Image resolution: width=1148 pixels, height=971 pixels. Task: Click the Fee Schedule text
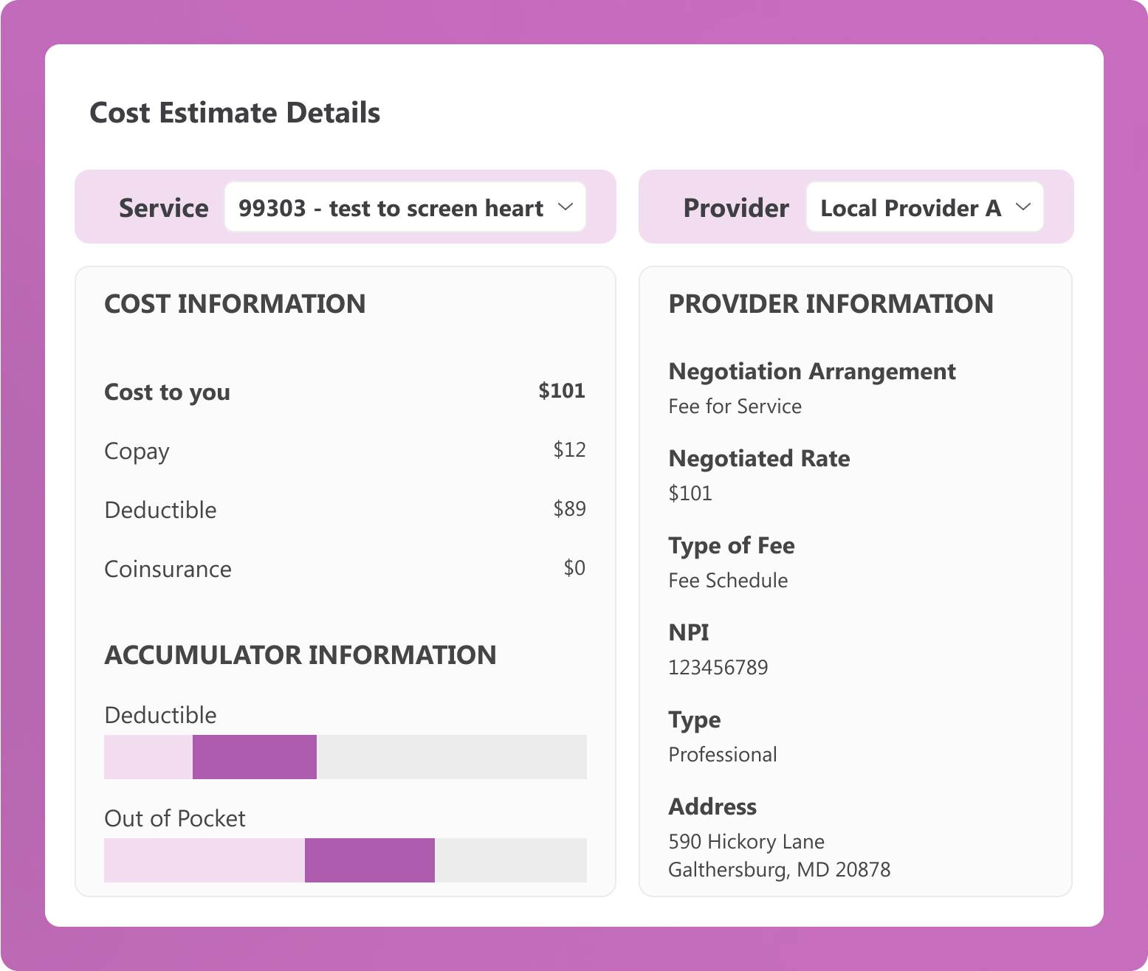pos(728,581)
